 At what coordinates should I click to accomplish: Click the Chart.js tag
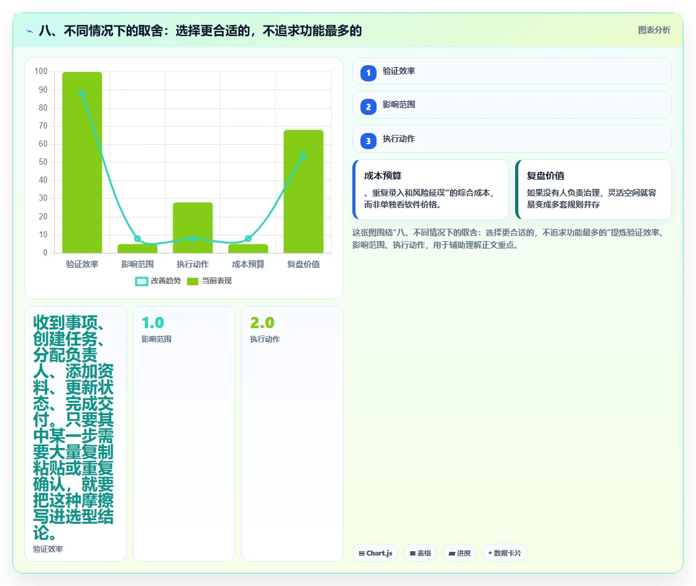(375, 553)
